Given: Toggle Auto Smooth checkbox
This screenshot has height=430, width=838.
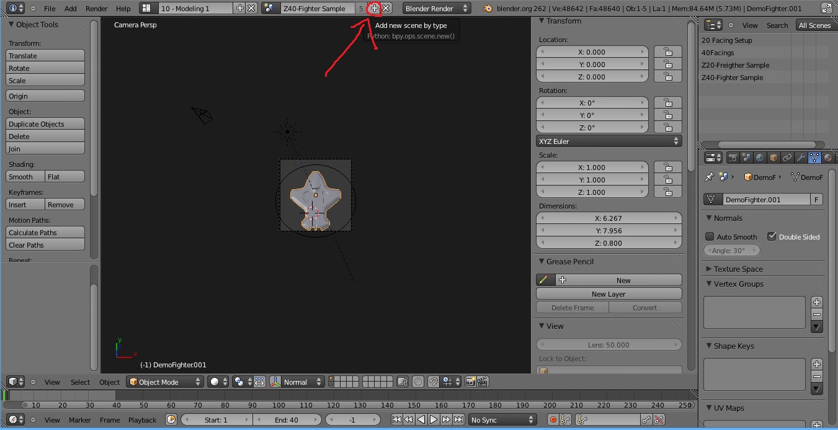Looking at the screenshot, I should coord(710,236).
